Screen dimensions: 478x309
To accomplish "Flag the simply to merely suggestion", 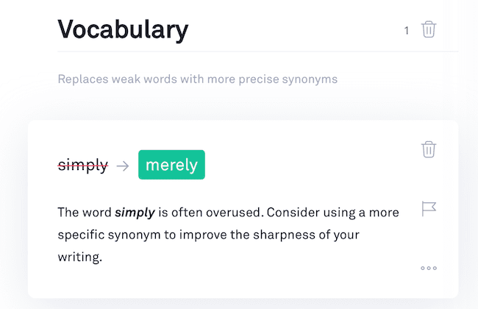I will (429, 209).
